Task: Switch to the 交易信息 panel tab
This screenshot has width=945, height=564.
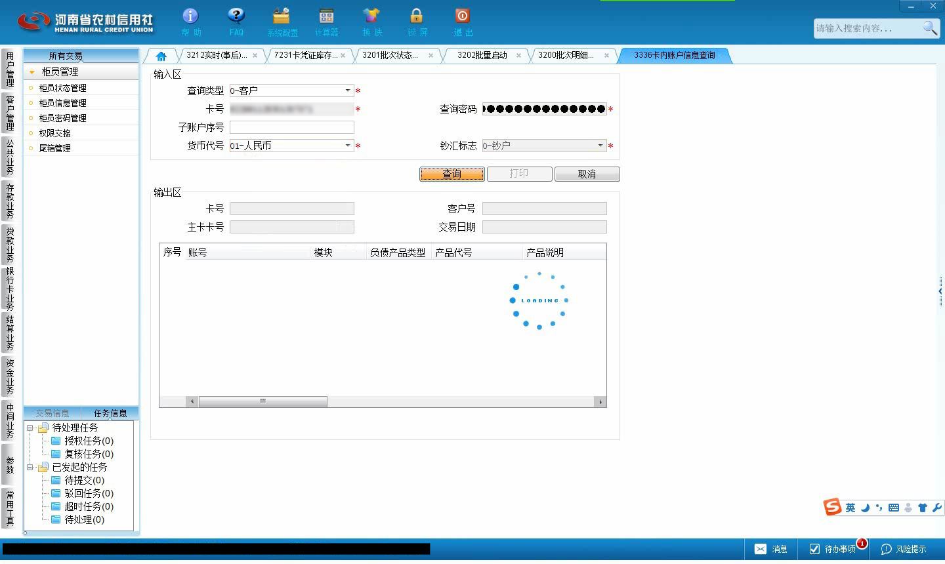Action: 52,413
